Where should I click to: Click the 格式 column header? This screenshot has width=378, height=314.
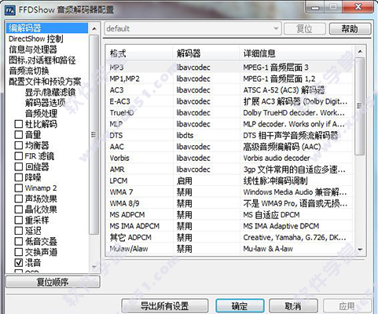[x=139, y=53]
